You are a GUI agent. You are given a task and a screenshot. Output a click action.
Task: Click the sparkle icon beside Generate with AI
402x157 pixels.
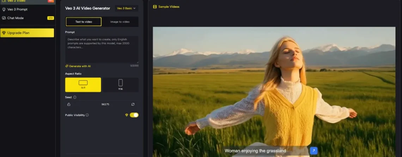(x=67, y=66)
